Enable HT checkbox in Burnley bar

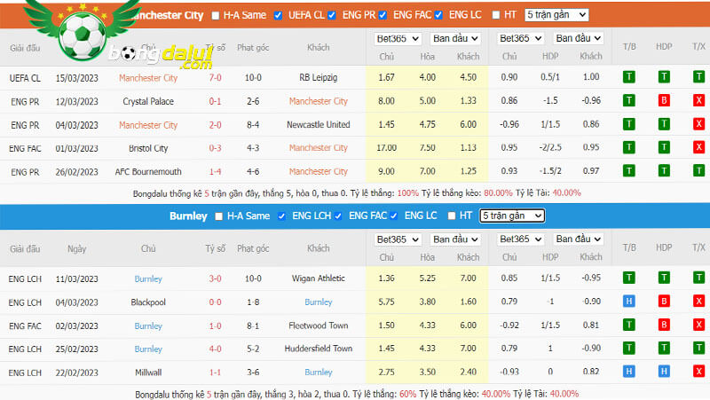tap(452, 216)
